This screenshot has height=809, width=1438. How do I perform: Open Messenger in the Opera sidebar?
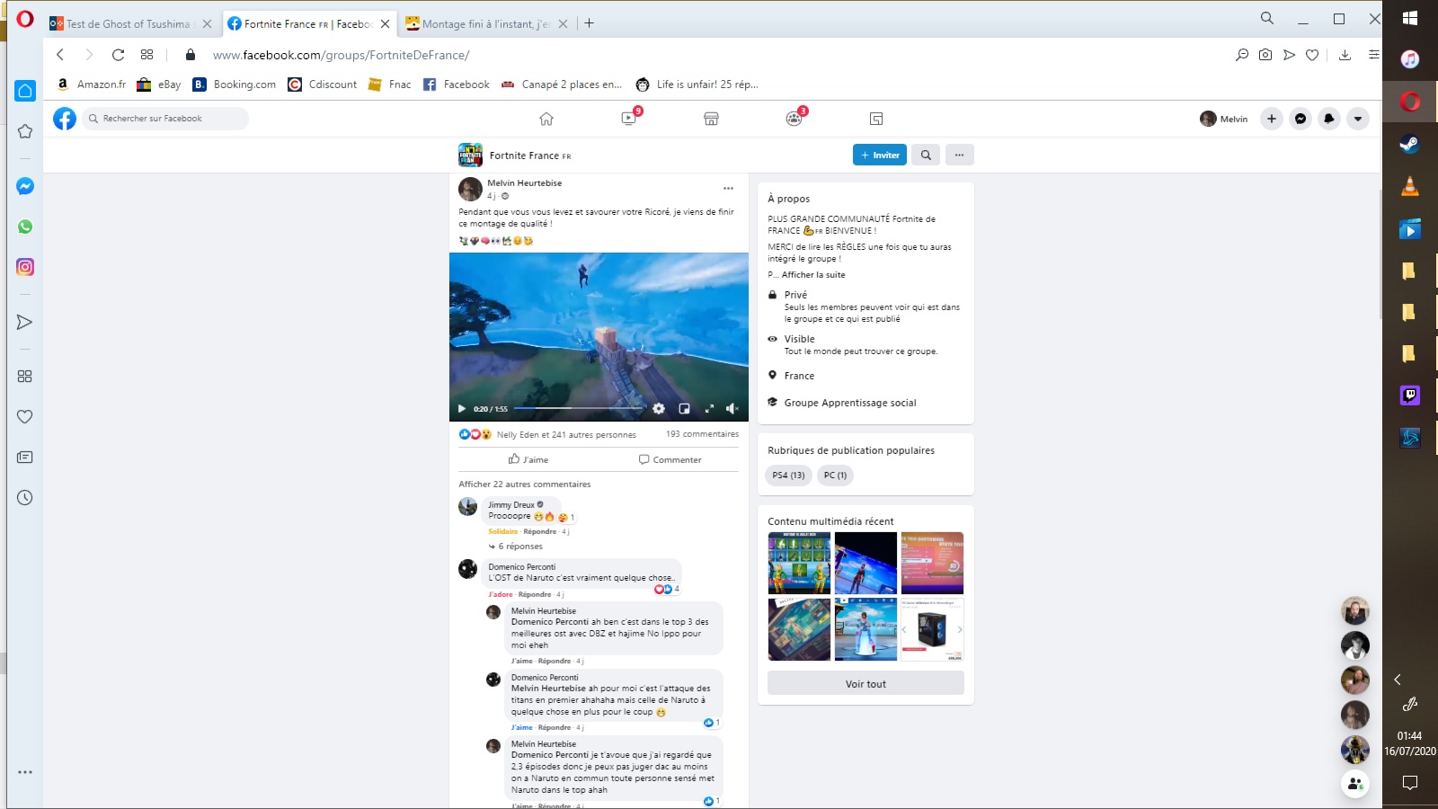[x=25, y=186]
